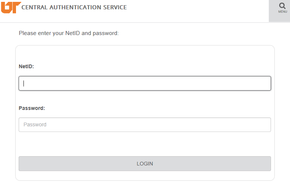Click the Central Authentication Service heading
The image size is (290, 183).
pos(74,7)
